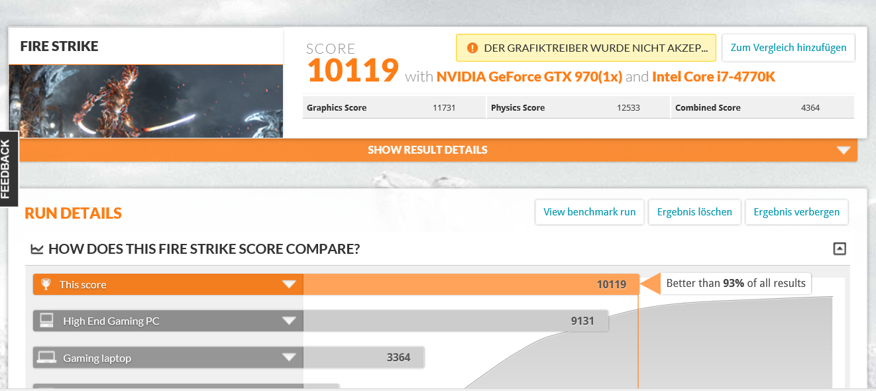Expand the This score dropdown arrow
This screenshot has width=876, height=391.
click(x=289, y=284)
